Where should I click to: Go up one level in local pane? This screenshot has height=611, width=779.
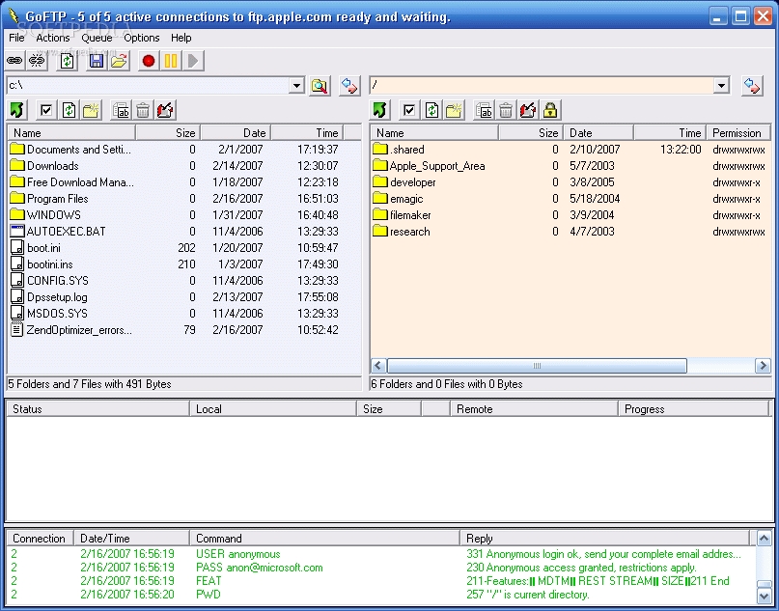[17, 110]
